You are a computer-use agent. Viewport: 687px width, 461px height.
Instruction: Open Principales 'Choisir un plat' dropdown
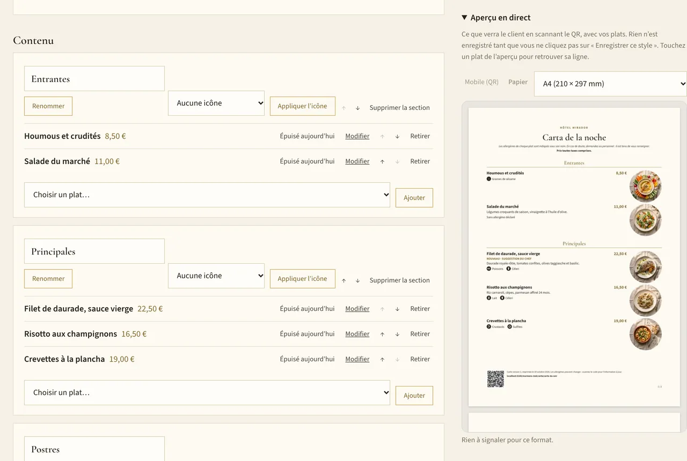coord(207,392)
